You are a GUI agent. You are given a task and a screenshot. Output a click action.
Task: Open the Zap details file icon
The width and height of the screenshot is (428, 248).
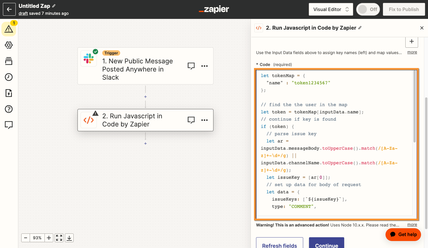tap(9, 93)
